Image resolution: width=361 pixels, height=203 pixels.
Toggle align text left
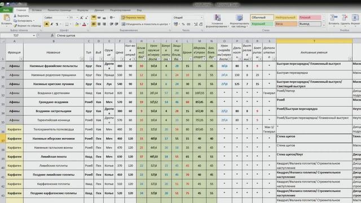tap(94, 24)
